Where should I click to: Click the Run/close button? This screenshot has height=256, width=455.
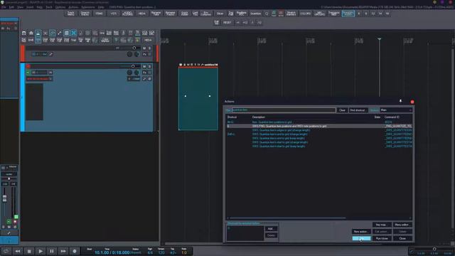382,239
